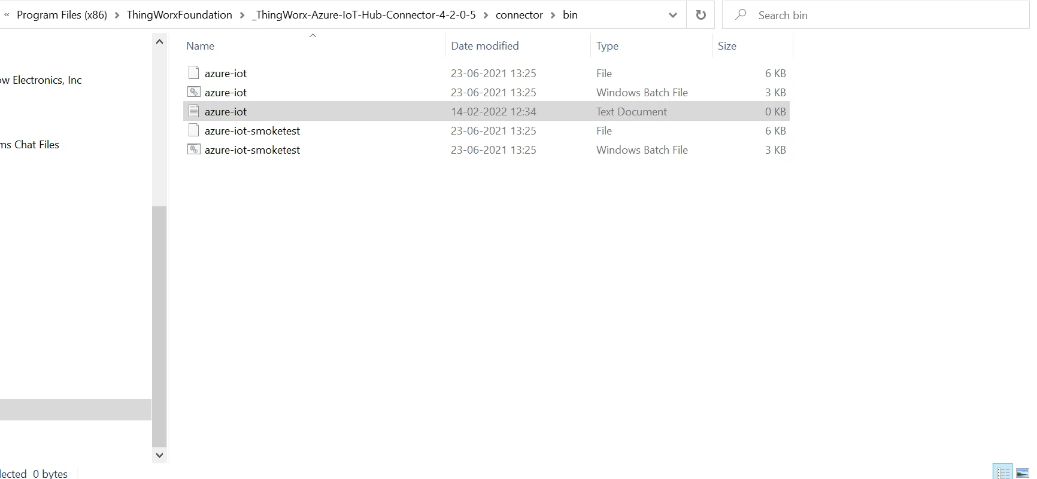Screen dimensions: 1037x479
Task: Click date 14-02-2022 12:34 cell
Action: coord(493,111)
